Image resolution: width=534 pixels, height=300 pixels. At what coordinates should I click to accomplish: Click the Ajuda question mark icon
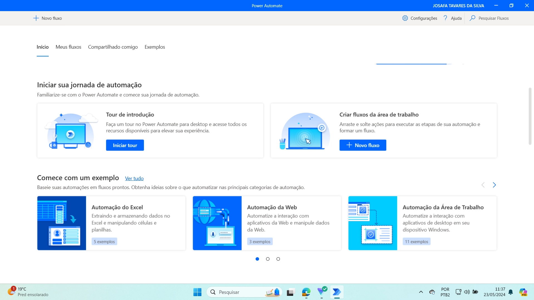(x=445, y=18)
